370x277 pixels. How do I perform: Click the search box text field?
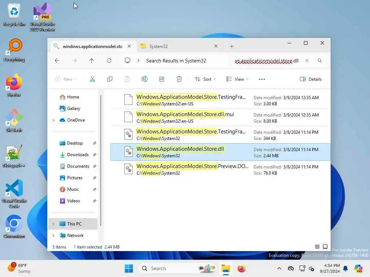click(x=267, y=61)
